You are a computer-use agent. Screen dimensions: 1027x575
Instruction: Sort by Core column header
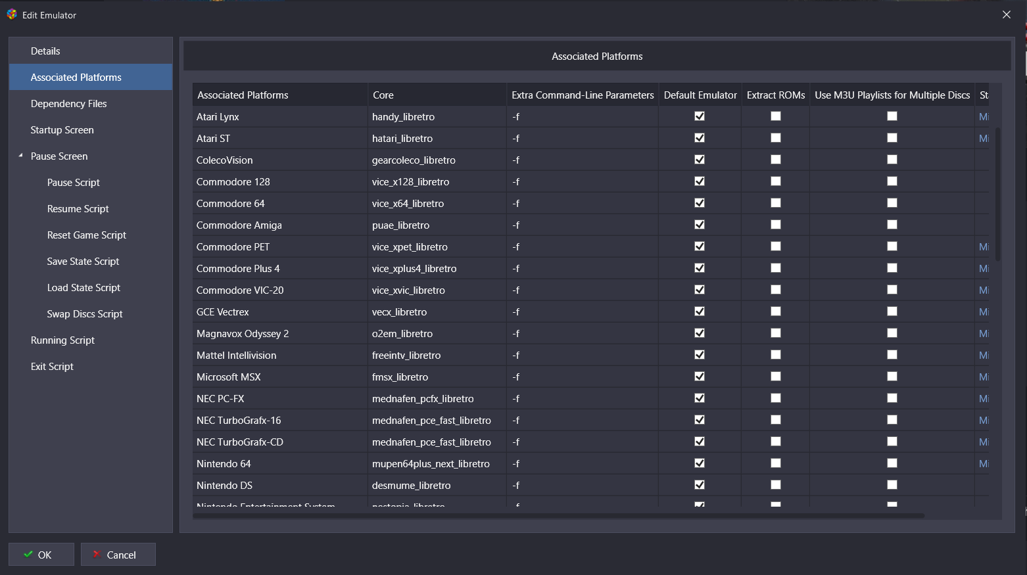437,95
